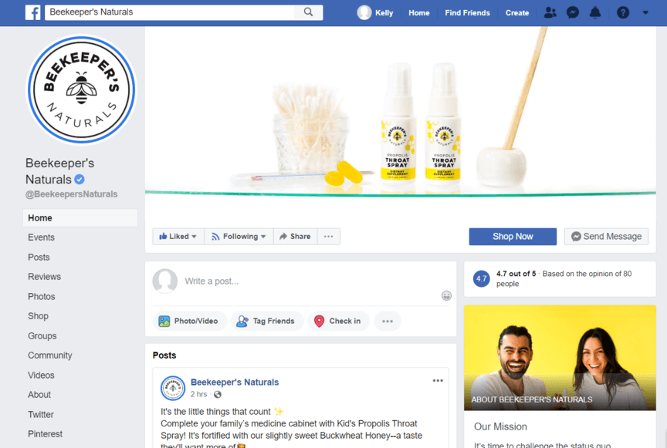Click the Beekeeper's Naturals profile picture
Viewport: 667px width, 448px height.
click(81, 89)
